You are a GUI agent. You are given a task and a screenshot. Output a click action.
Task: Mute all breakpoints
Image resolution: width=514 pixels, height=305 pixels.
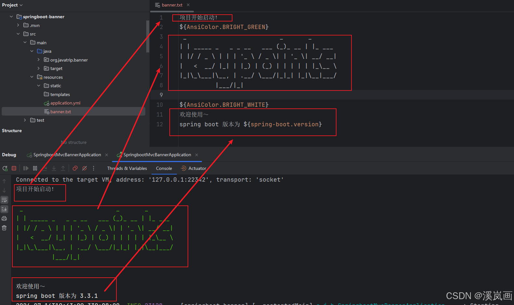85,168
